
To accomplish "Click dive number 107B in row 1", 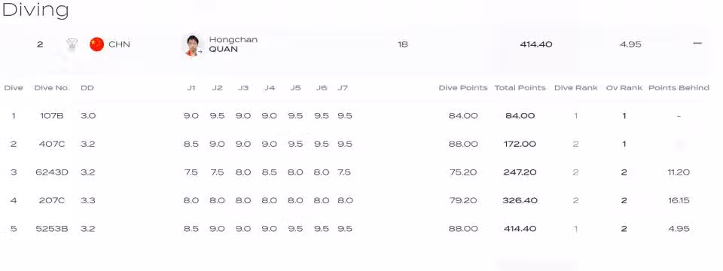I will coord(52,116).
